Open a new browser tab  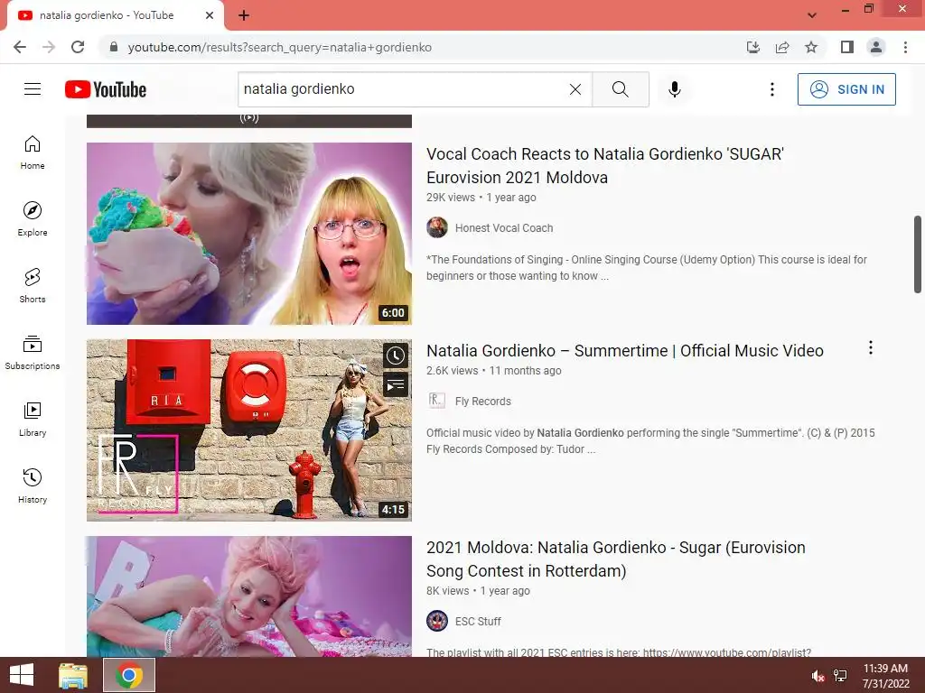[x=244, y=15]
